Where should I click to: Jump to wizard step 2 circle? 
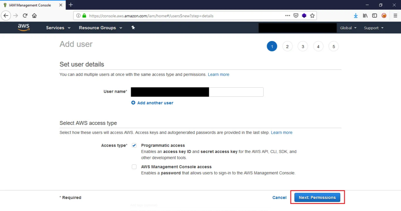pos(287,47)
